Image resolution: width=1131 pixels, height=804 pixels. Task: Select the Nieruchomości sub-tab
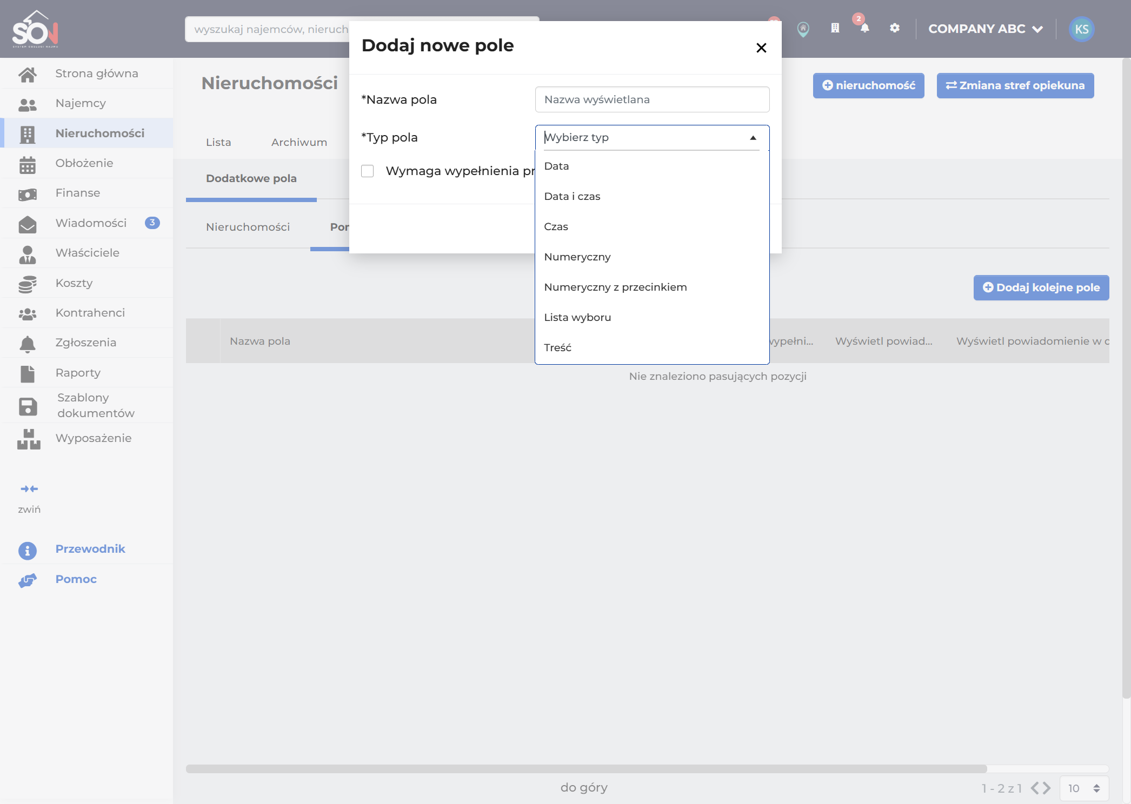(248, 227)
